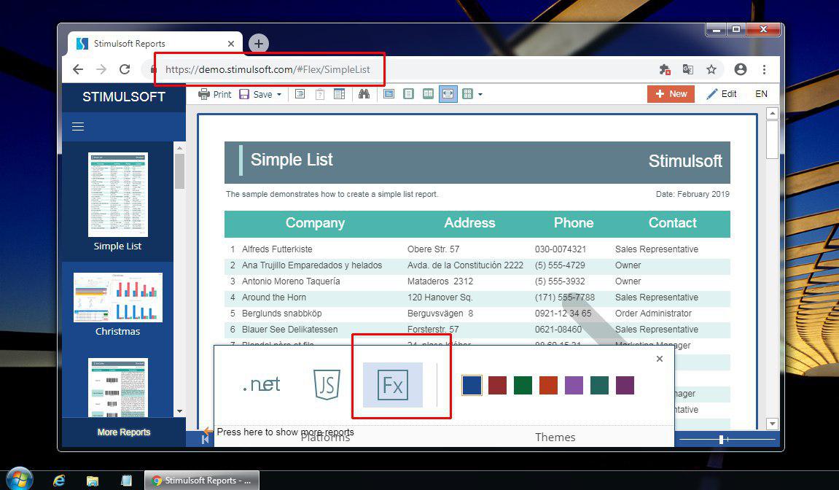Viewport: 839px width, 490px height.
Task: Open the hamburger menu in Stimulsoft sidebar
Action: click(78, 127)
